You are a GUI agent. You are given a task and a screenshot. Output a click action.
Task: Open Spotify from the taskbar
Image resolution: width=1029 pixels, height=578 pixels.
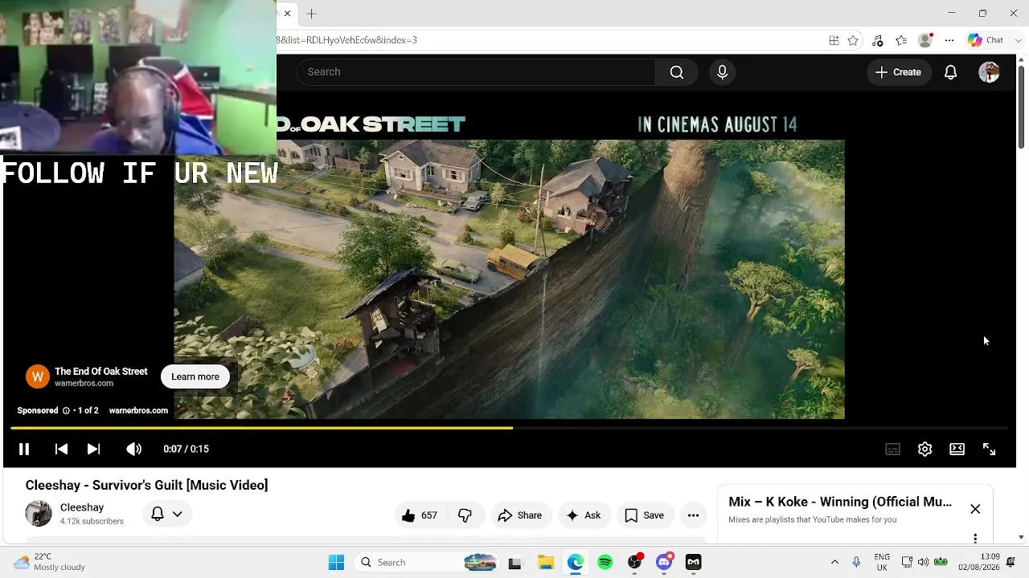pyautogui.click(x=605, y=563)
